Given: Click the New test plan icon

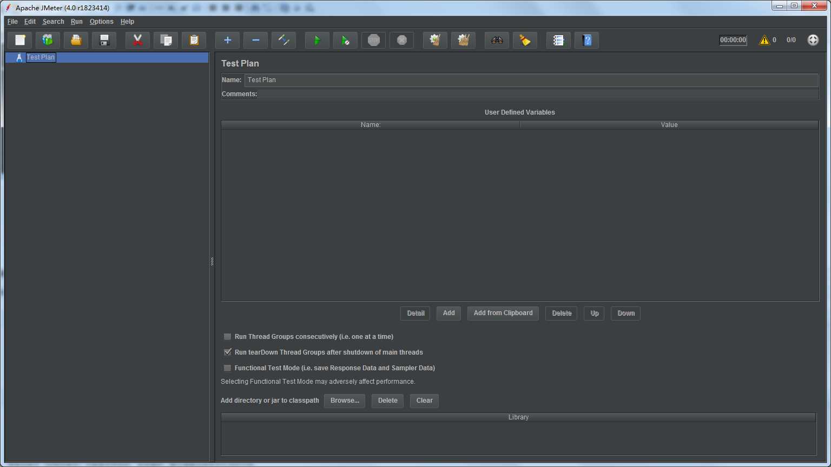Looking at the screenshot, I should click(20, 40).
